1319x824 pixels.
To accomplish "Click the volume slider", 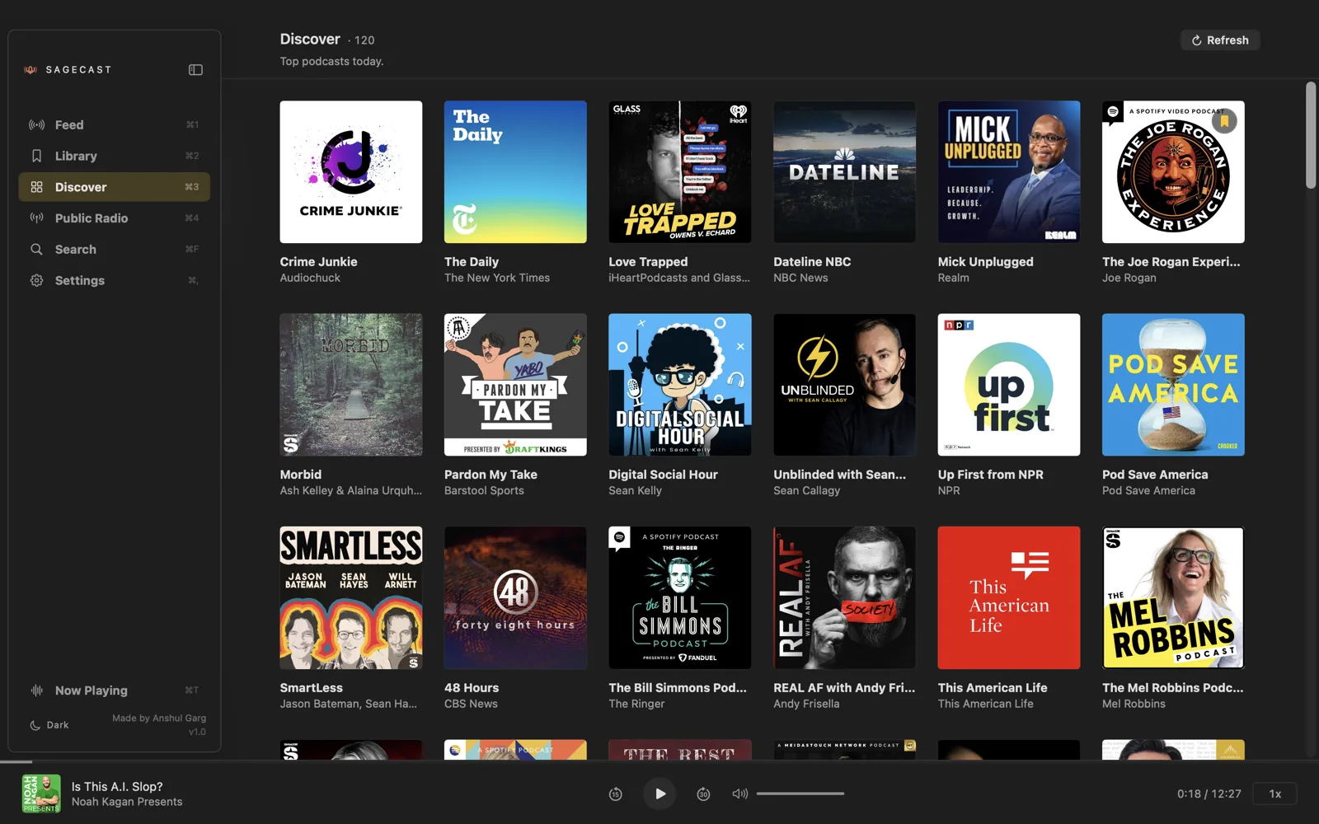I will click(x=800, y=794).
